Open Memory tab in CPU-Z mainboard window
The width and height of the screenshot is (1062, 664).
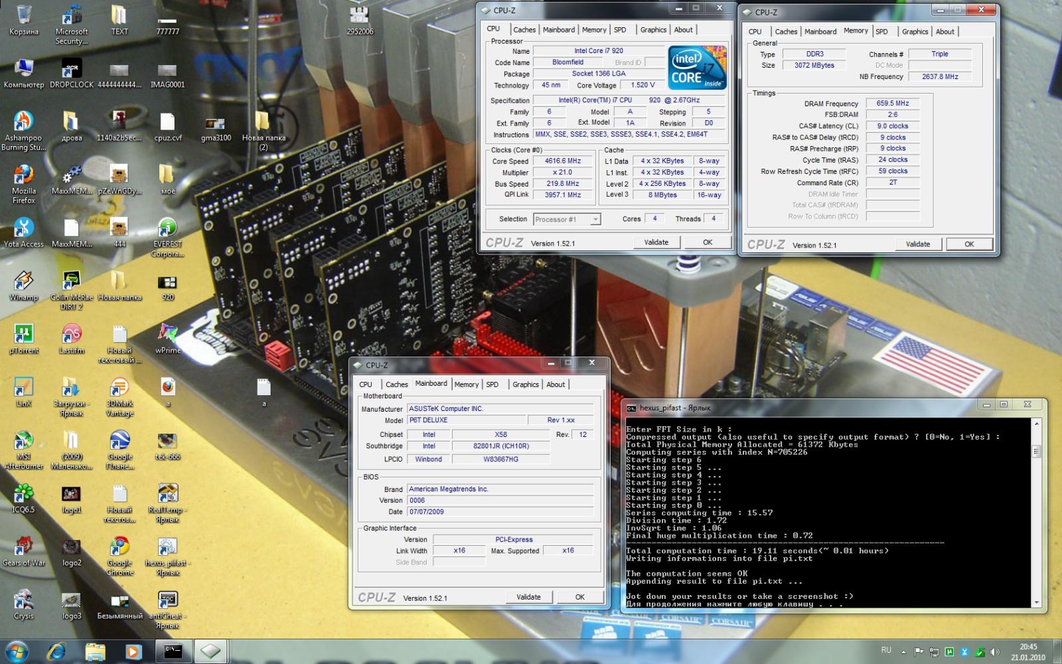tap(467, 384)
